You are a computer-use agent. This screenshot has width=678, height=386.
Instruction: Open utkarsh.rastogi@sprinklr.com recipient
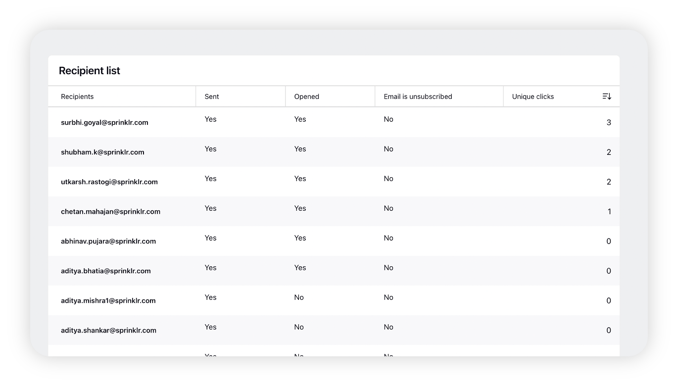(109, 182)
